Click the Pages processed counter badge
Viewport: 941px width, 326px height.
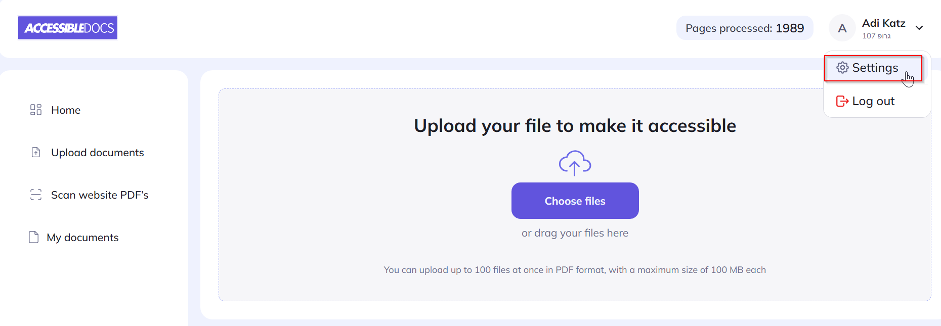(x=744, y=28)
